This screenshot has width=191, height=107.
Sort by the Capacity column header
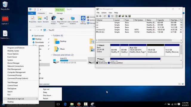[163, 20]
